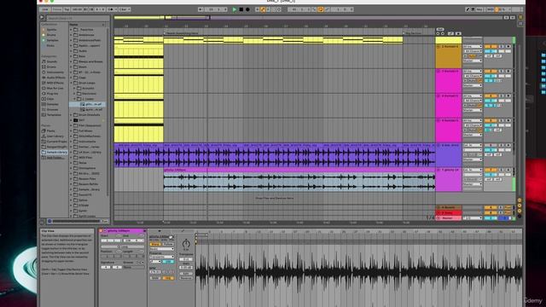Start playback with the green Play button
546x307 pixels.
click(x=235, y=9)
